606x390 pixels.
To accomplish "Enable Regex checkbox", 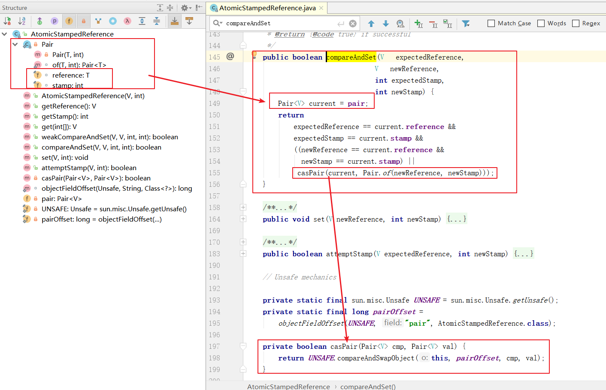I will (576, 23).
